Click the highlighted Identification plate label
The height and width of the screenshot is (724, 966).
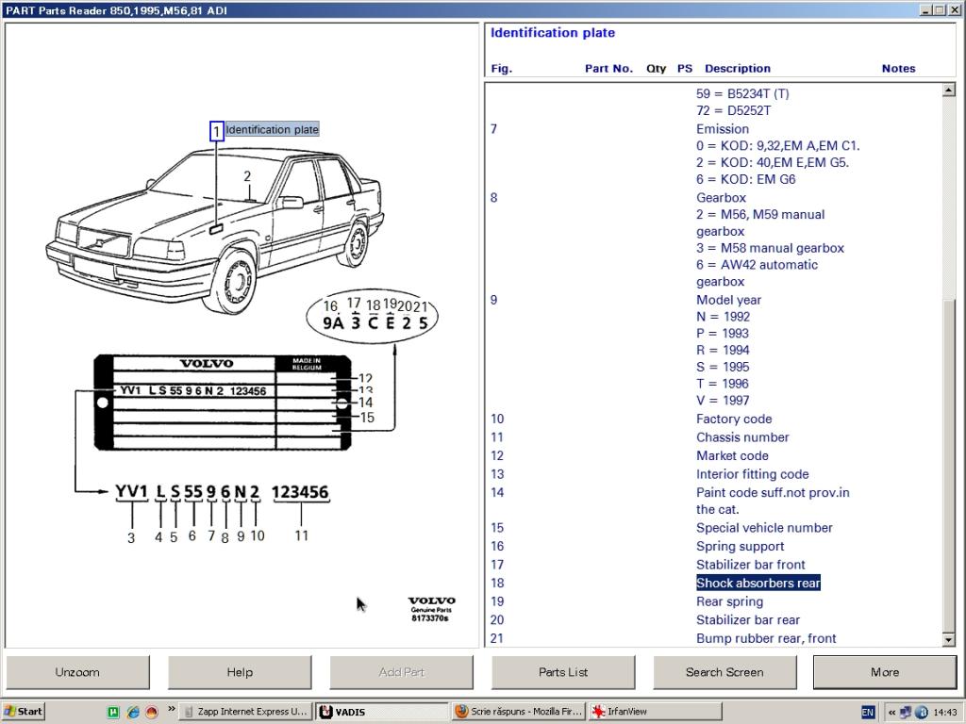click(x=273, y=129)
